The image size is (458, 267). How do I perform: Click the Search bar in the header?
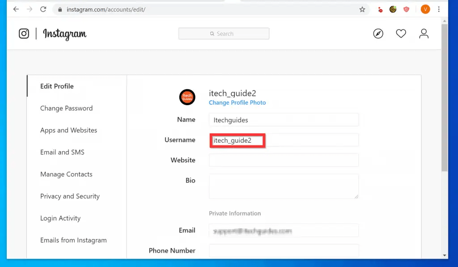click(224, 34)
